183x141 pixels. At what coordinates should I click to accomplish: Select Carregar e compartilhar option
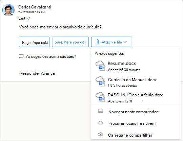tap(136, 135)
